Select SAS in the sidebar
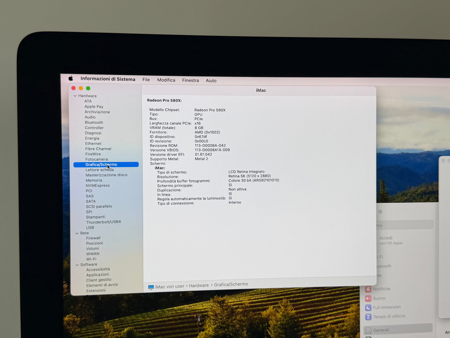The image size is (450, 338). click(x=90, y=196)
